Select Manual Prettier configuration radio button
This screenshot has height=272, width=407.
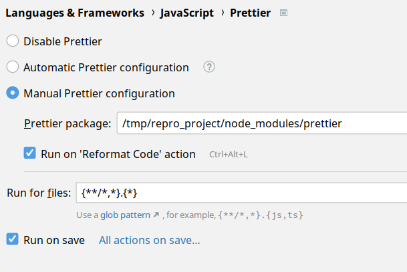pyautogui.click(x=13, y=93)
